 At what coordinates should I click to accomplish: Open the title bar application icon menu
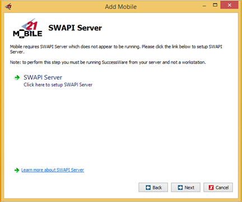click(8, 7)
